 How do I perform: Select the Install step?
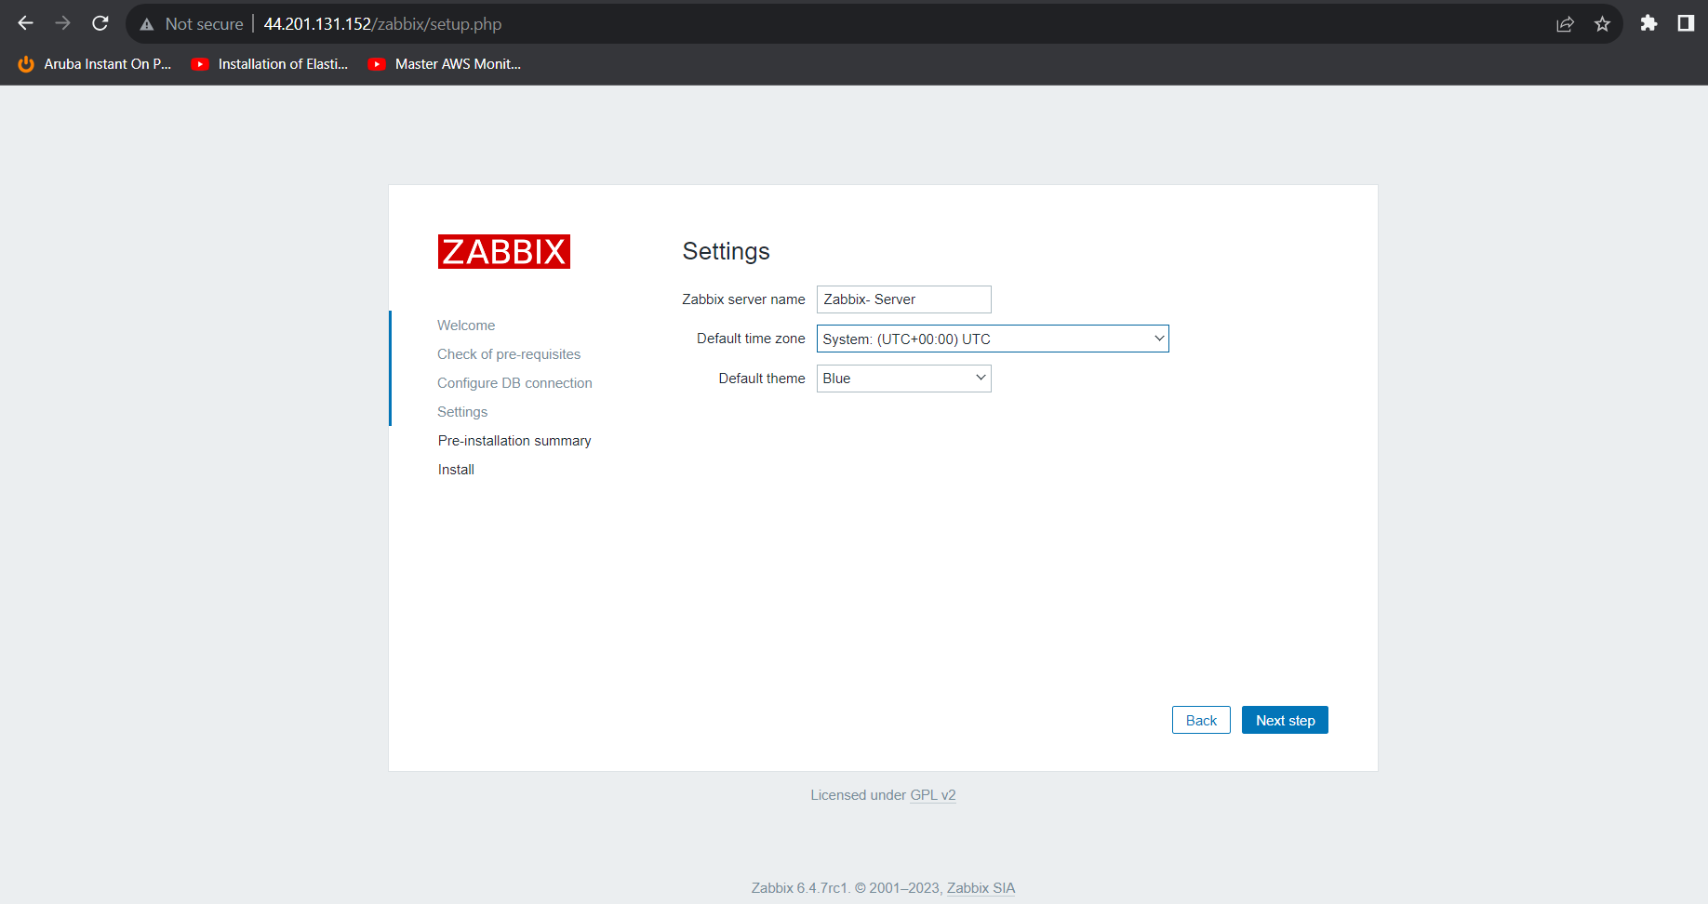coord(456,470)
